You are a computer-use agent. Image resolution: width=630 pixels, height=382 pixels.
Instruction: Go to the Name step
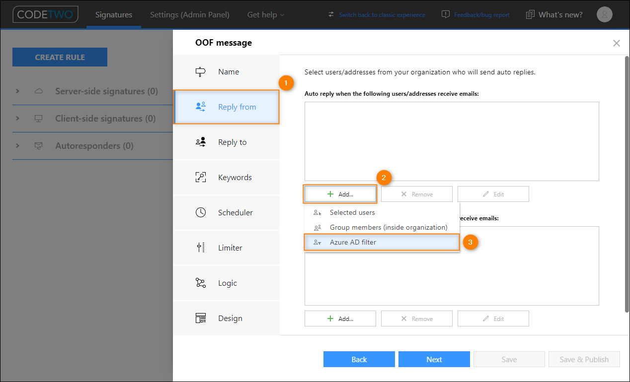click(x=226, y=72)
